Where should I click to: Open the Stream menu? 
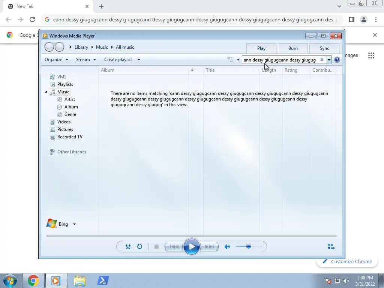pyautogui.click(x=86, y=60)
